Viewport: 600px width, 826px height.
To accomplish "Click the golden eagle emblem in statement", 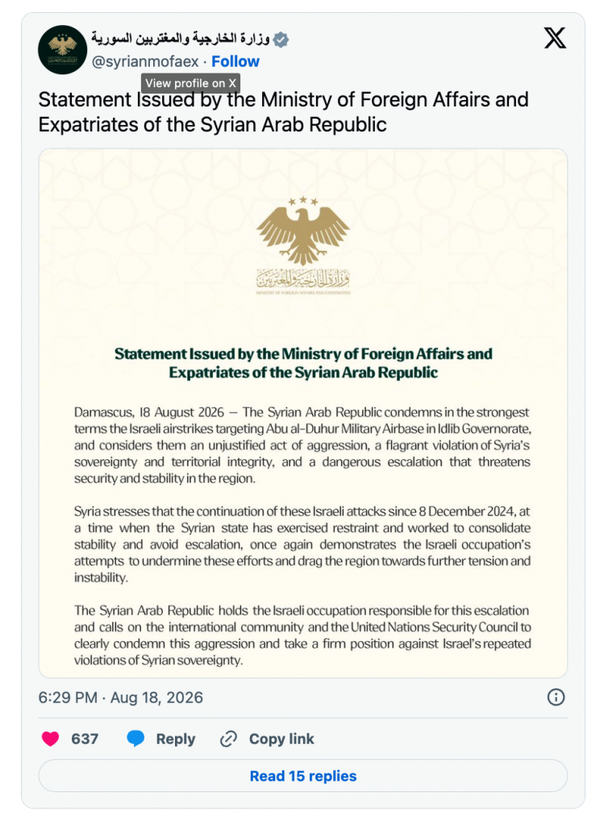I will point(303,232).
